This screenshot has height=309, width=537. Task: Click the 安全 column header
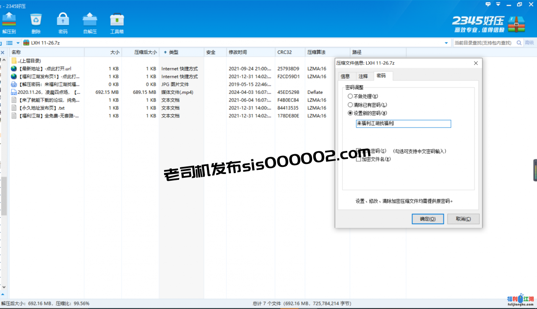click(x=215, y=52)
